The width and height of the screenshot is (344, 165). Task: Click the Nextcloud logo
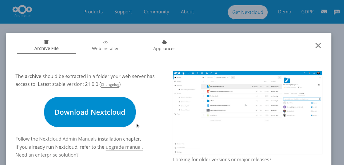(x=22, y=12)
